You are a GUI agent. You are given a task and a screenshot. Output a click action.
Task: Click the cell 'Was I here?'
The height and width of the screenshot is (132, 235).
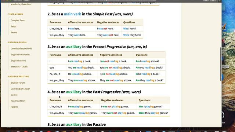(132, 29)
